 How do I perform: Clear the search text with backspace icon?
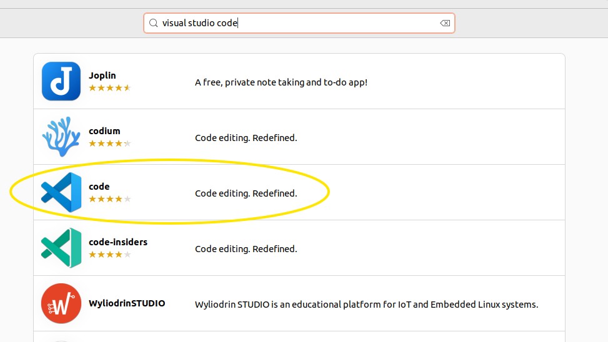click(x=444, y=23)
